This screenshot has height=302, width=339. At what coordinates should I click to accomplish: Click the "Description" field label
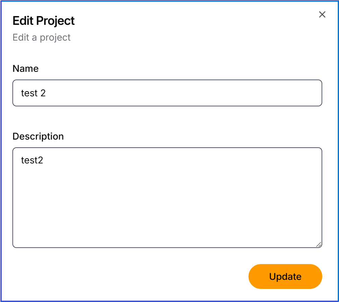38,136
